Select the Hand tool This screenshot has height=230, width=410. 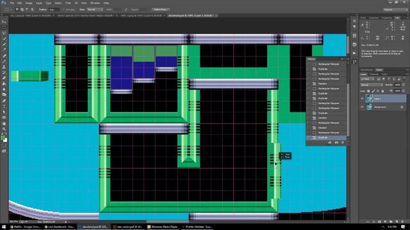pos(4,123)
